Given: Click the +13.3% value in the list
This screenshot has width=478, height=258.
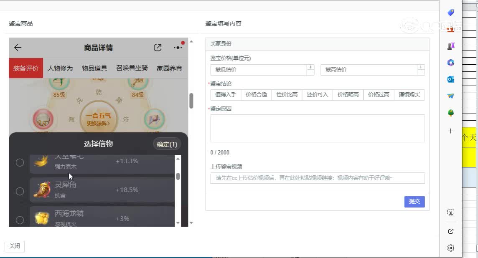Looking at the screenshot, I should (x=127, y=161).
